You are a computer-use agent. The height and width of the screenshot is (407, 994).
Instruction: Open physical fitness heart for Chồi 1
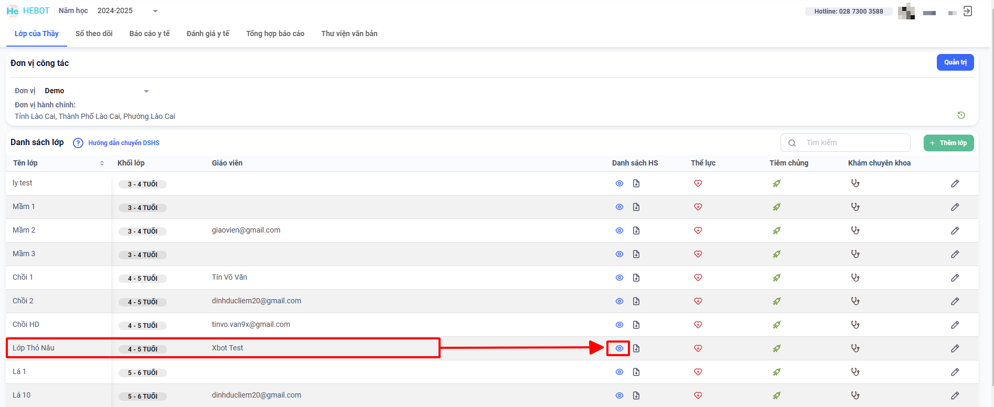tap(698, 278)
